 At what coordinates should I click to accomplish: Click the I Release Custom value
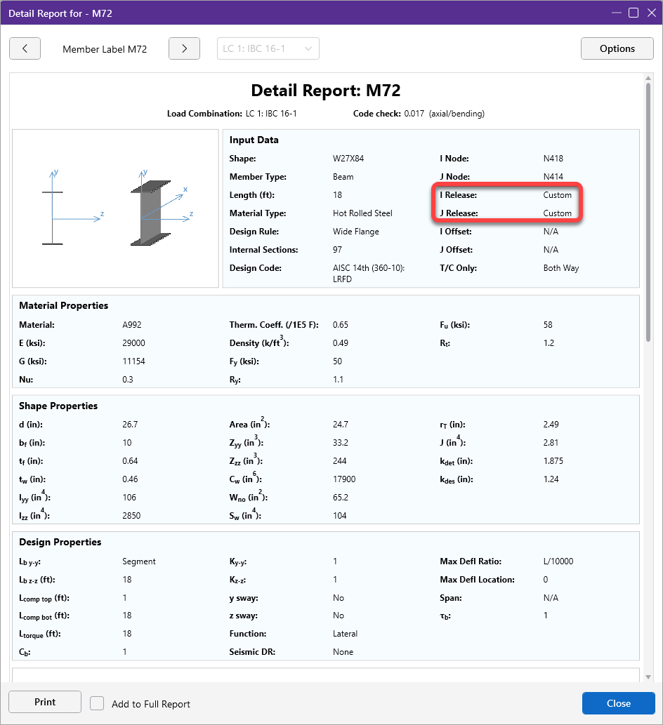coord(557,195)
